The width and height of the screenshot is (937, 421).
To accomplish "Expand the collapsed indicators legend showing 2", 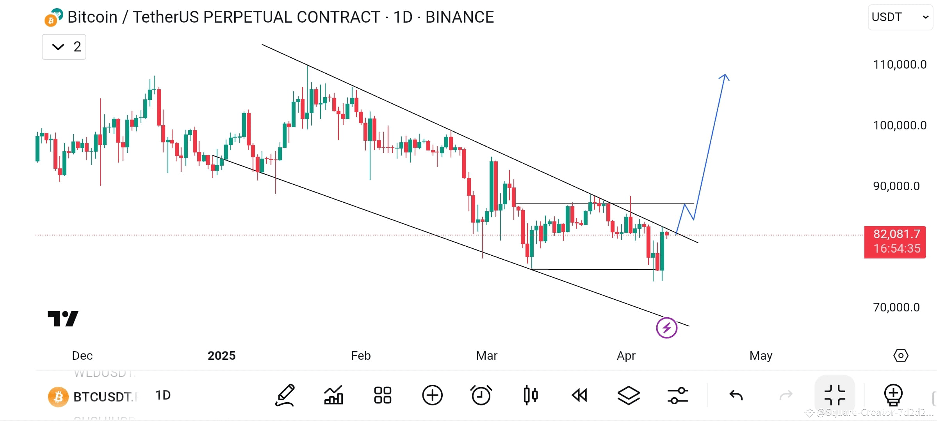I will pos(64,47).
